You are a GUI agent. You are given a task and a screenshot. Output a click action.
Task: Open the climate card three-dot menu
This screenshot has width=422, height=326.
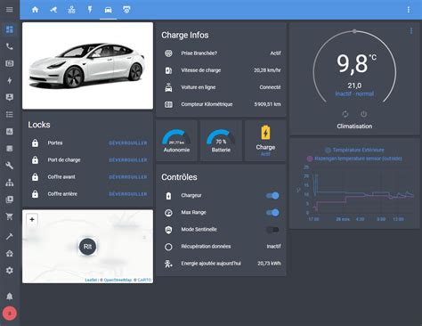click(411, 31)
